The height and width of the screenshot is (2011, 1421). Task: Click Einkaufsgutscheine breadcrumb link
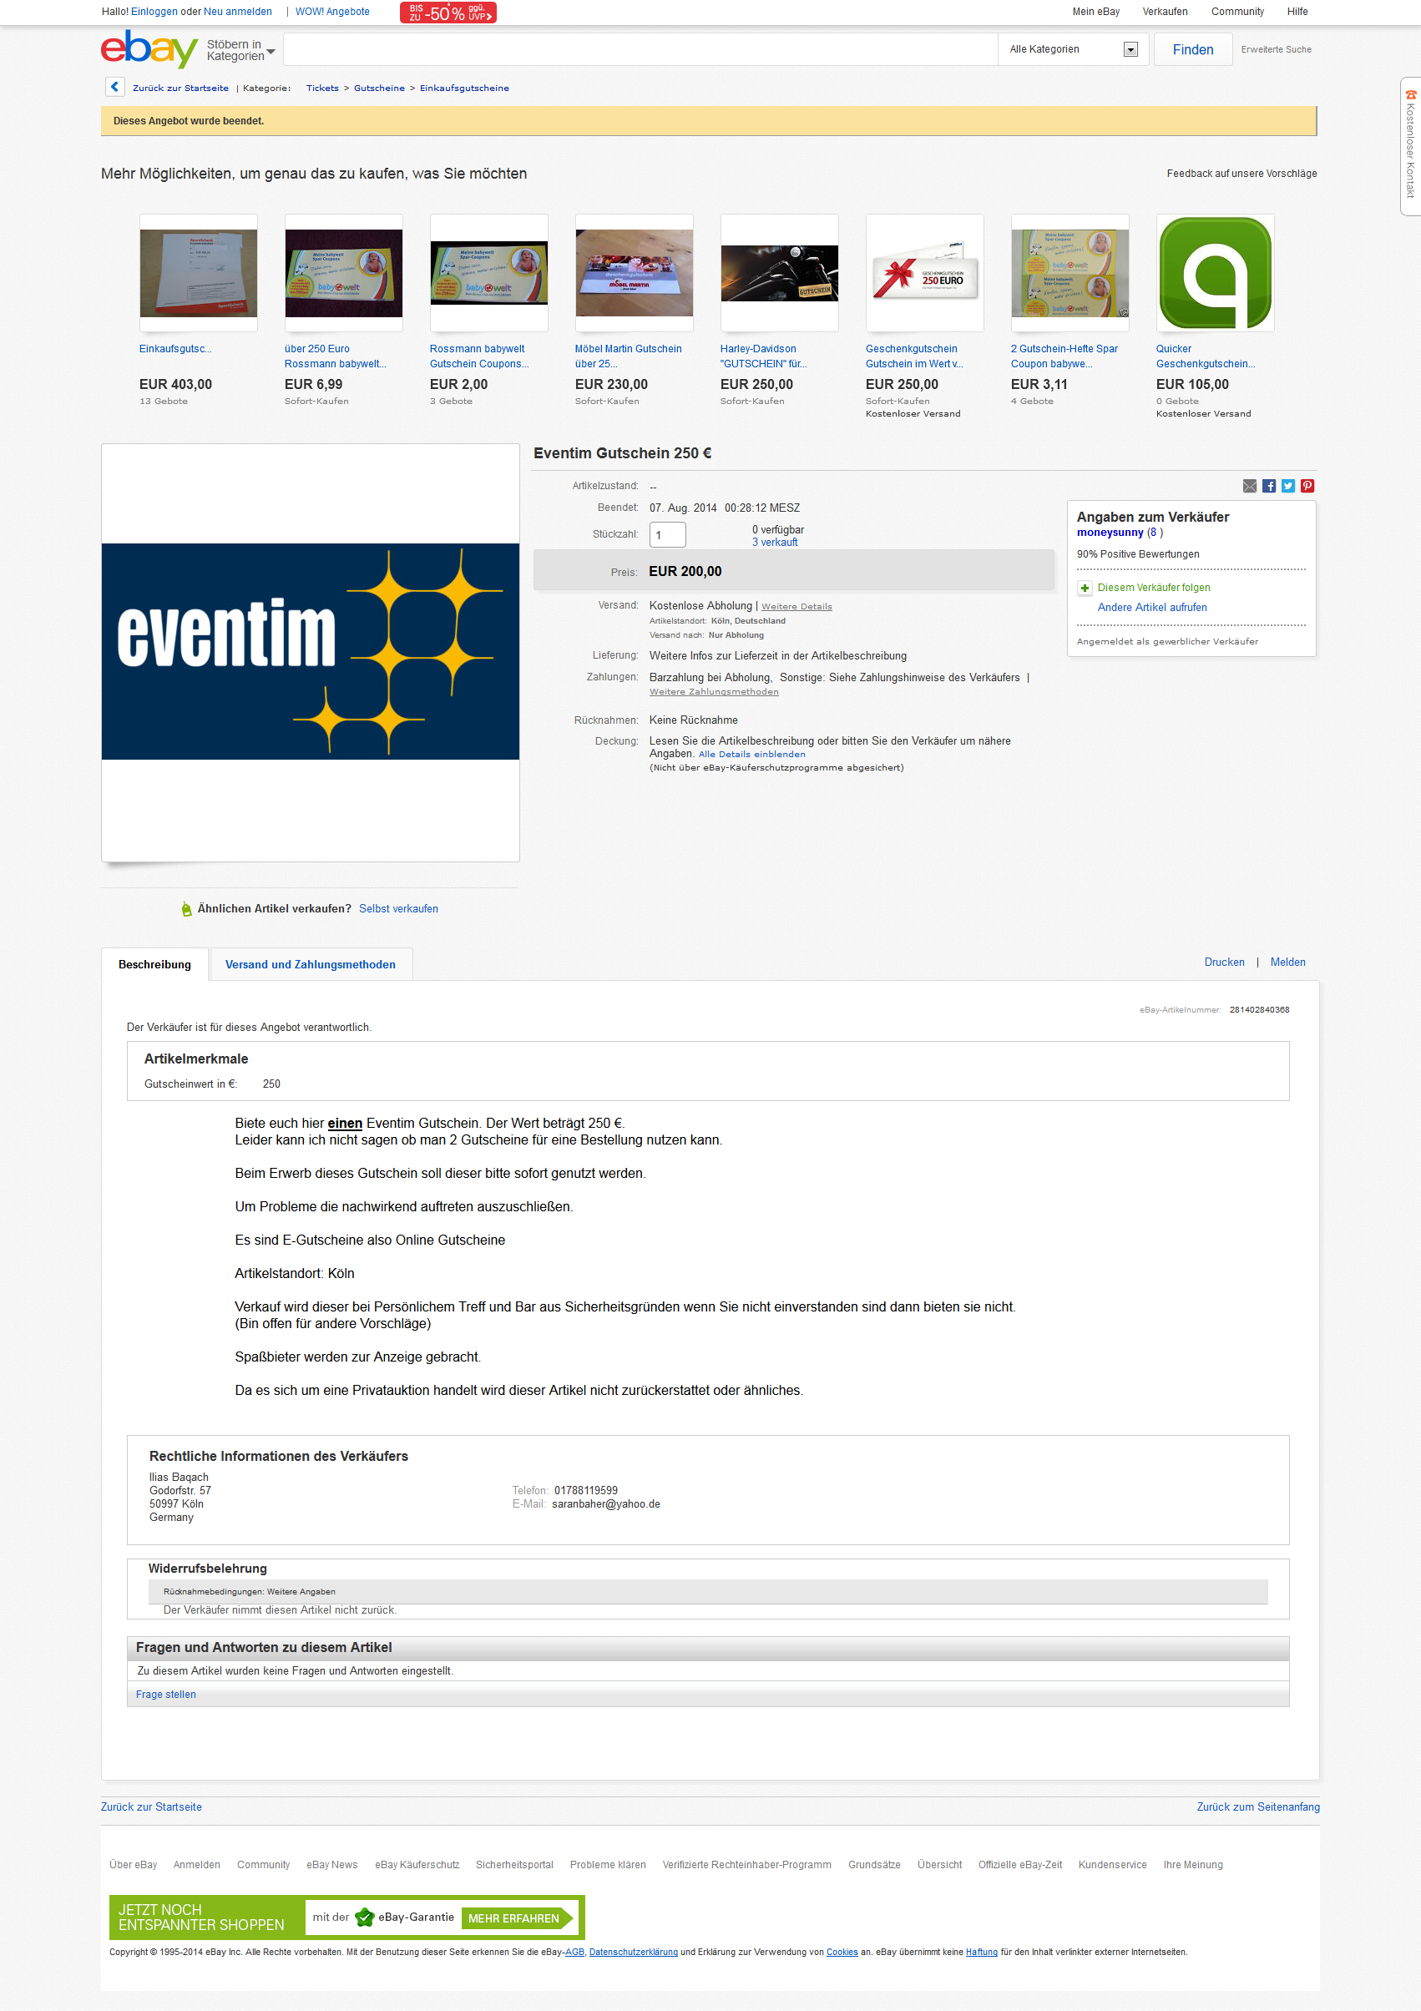tap(463, 88)
